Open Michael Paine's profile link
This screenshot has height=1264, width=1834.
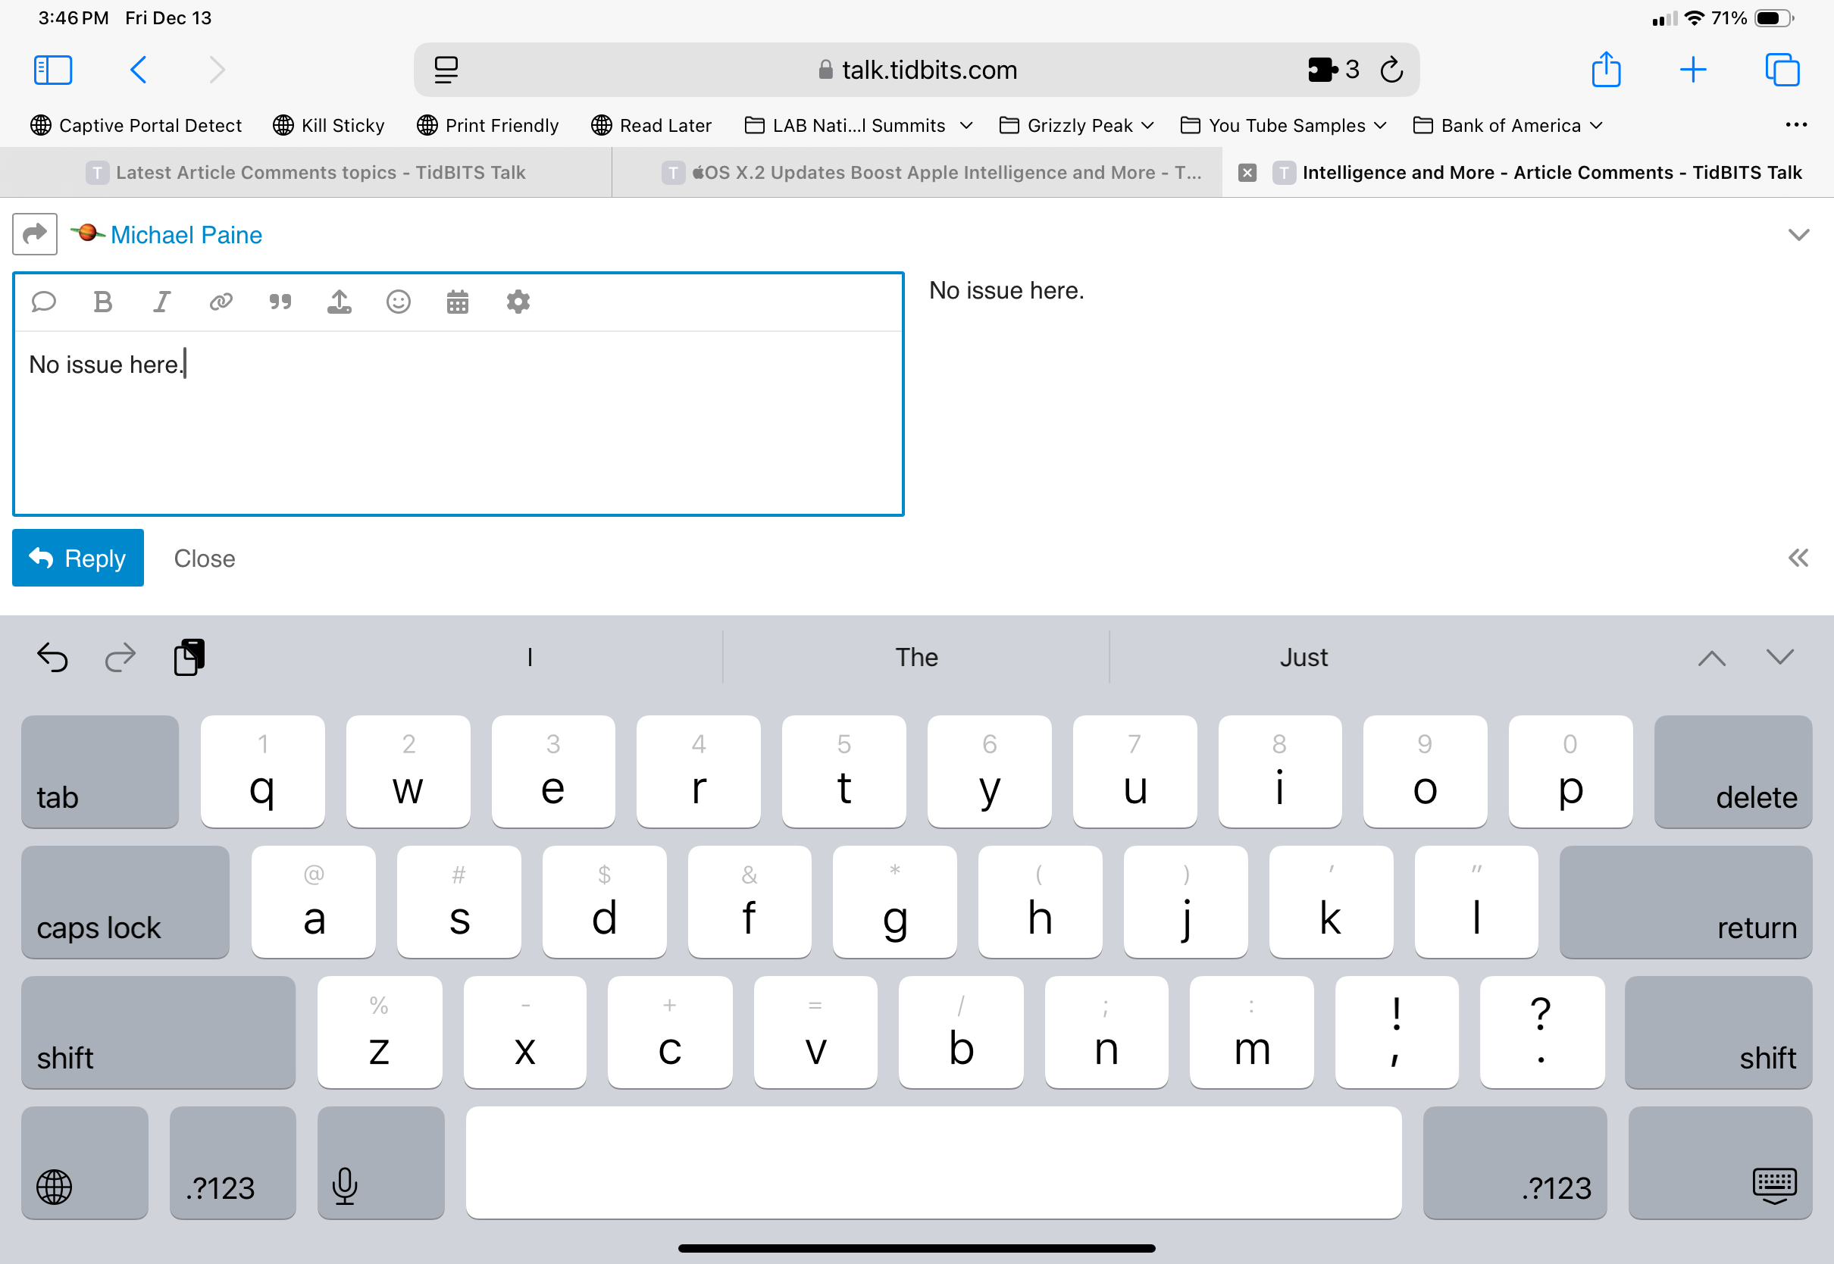point(186,234)
